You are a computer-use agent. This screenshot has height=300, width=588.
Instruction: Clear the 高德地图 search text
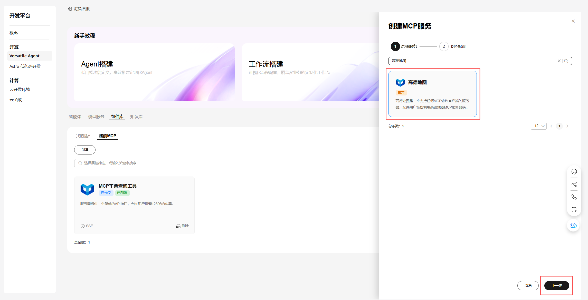pos(559,61)
